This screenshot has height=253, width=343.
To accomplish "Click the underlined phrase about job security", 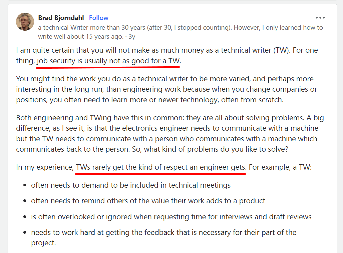I will coord(108,61).
